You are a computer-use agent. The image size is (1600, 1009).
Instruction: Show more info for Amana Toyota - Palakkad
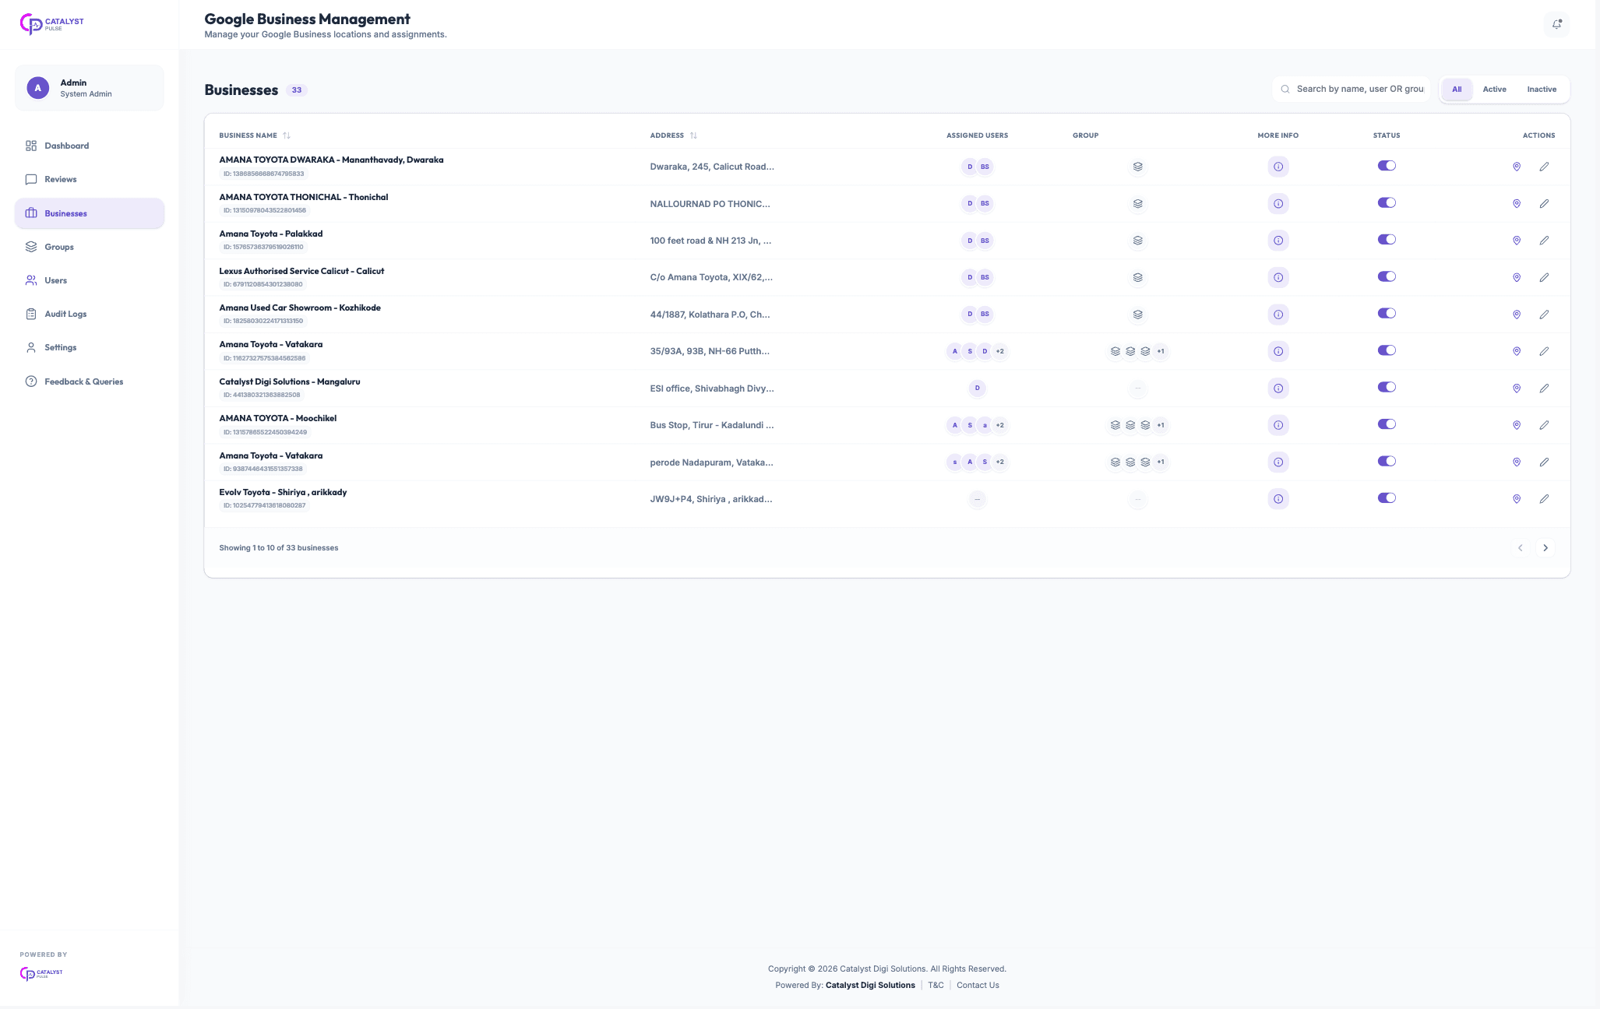click(x=1278, y=241)
